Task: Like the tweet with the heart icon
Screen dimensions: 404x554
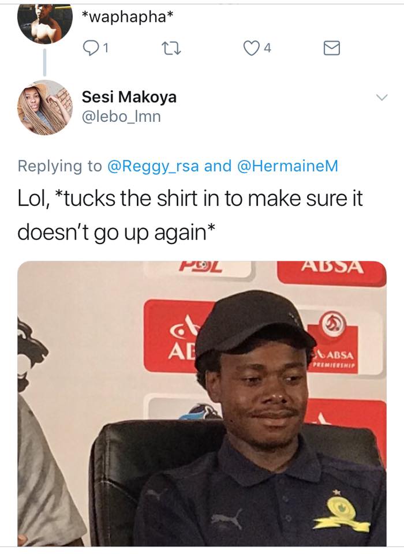Action: [x=252, y=48]
